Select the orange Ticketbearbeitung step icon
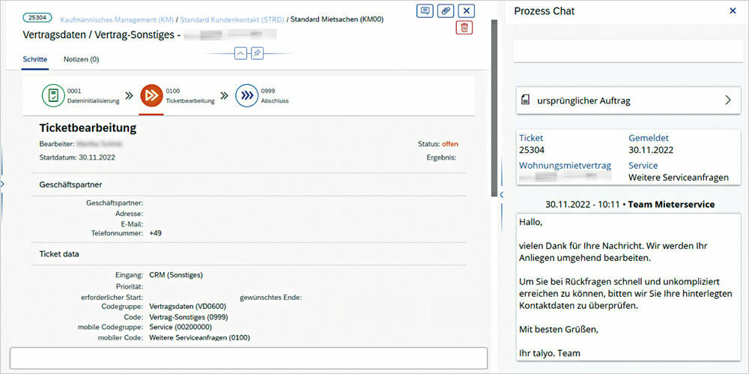 151,95
